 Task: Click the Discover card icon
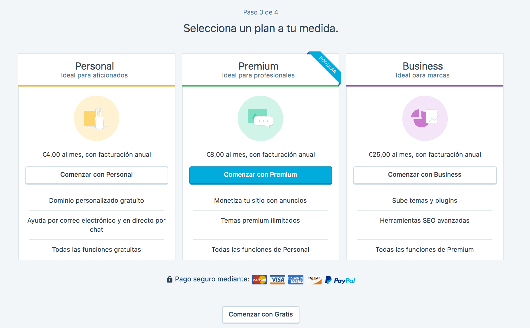pos(314,280)
